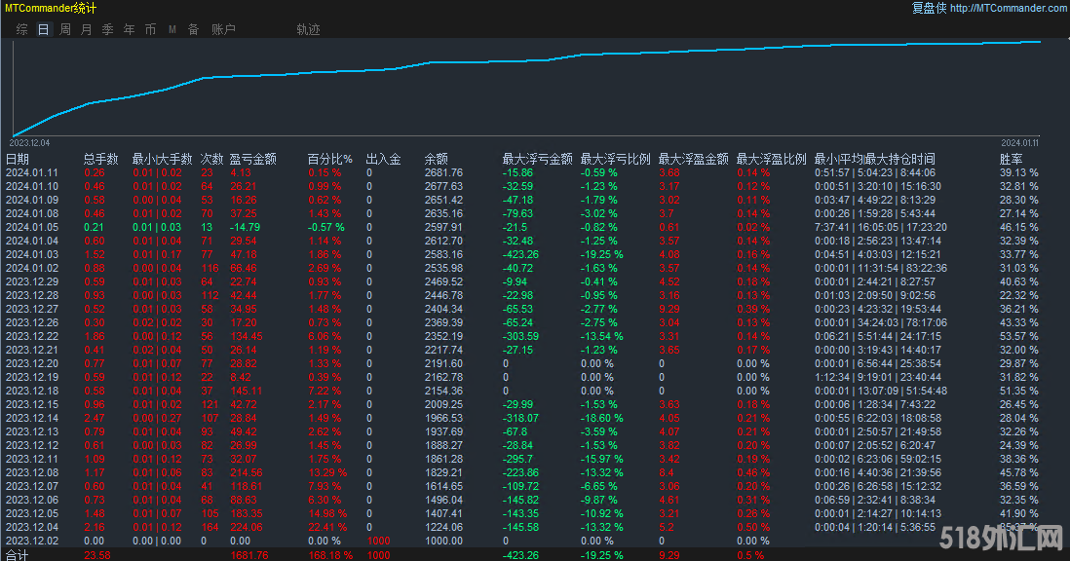
Task: Click the 币 currency tab
Action: pyautogui.click(x=150, y=29)
